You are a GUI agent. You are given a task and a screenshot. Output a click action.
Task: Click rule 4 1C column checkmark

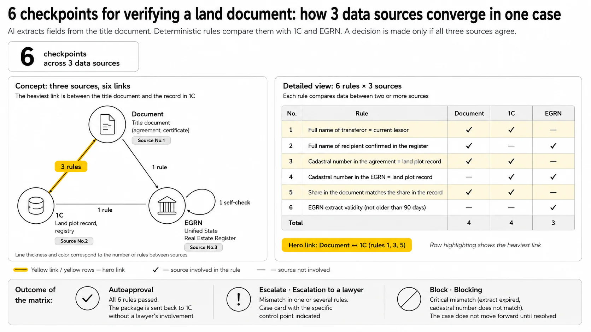pos(511,177)
